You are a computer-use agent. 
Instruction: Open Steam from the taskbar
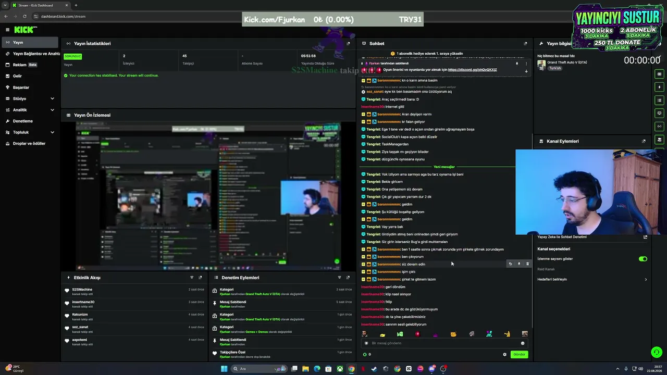tap(374, 369)
